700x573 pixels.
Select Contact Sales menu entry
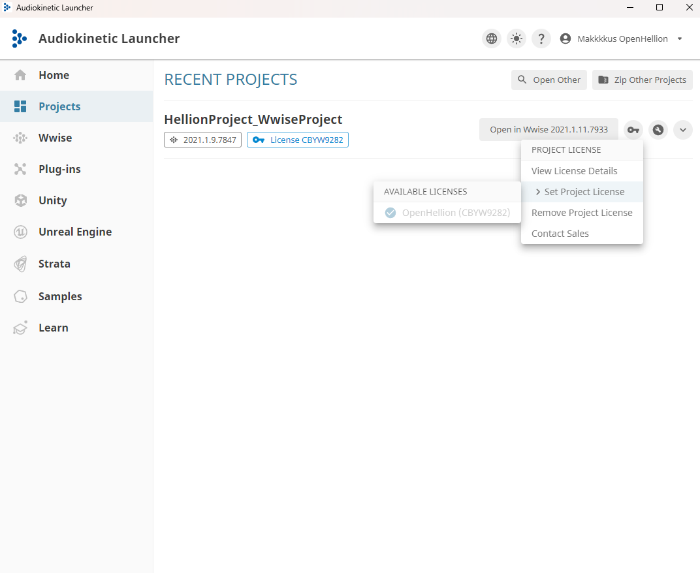click(582, 234)
